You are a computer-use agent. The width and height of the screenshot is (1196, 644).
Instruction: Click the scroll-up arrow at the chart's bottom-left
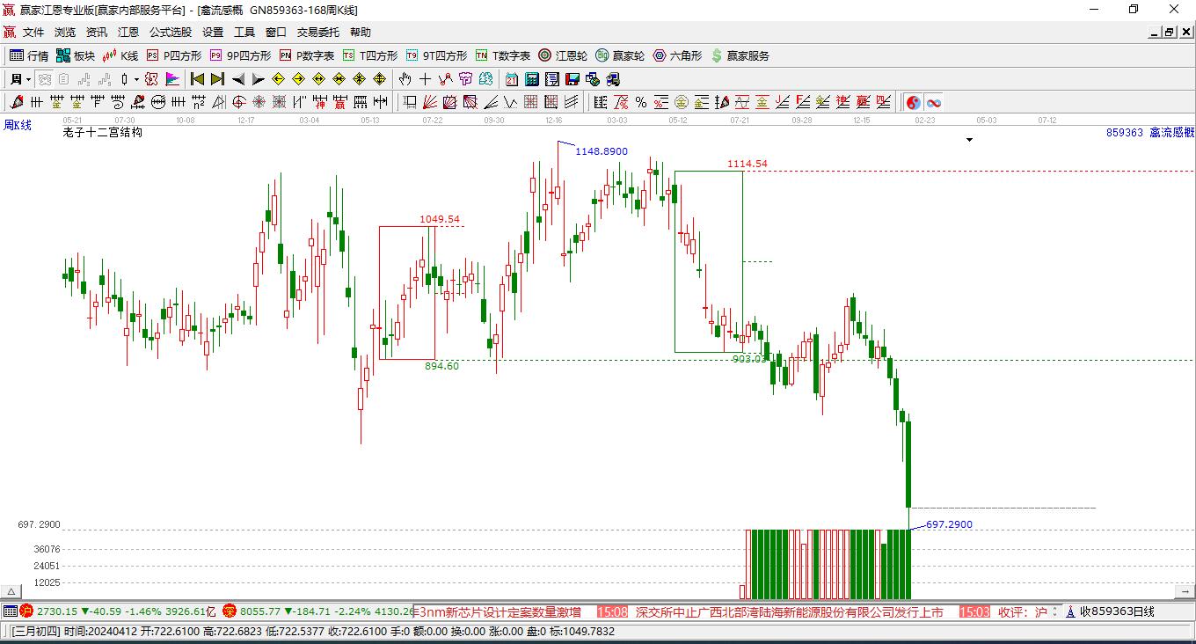coord(11,592)
